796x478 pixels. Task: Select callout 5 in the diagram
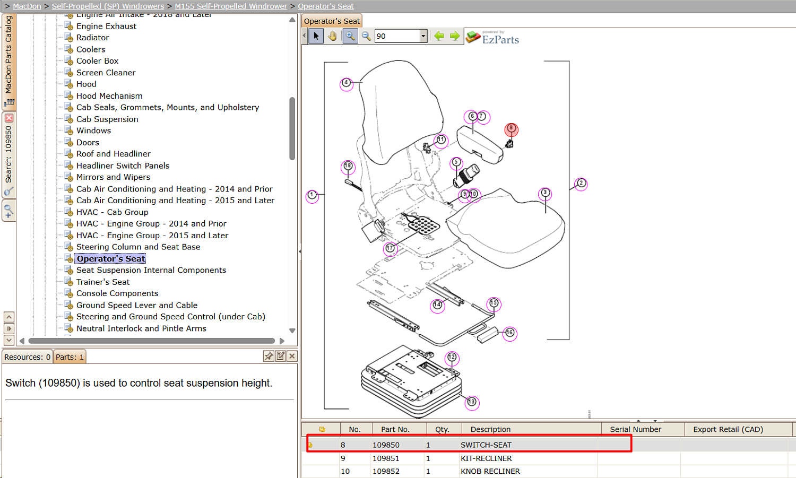click(x=456, y=163)
